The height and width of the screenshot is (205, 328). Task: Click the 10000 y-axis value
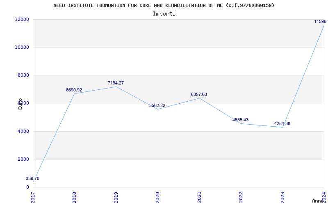(22, 47)
